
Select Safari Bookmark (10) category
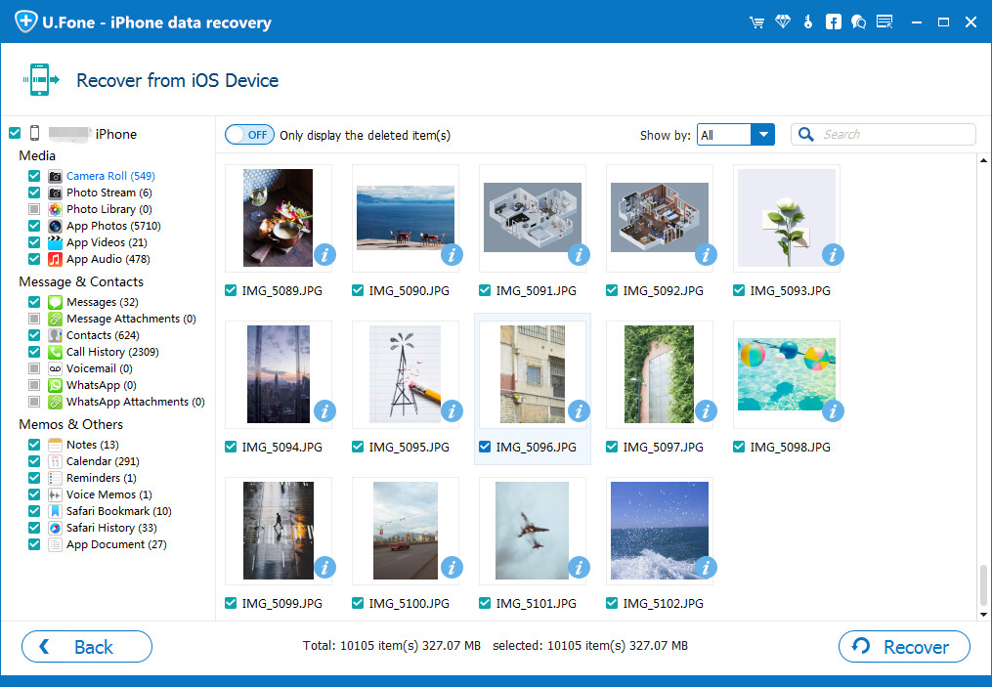point(119,511)
